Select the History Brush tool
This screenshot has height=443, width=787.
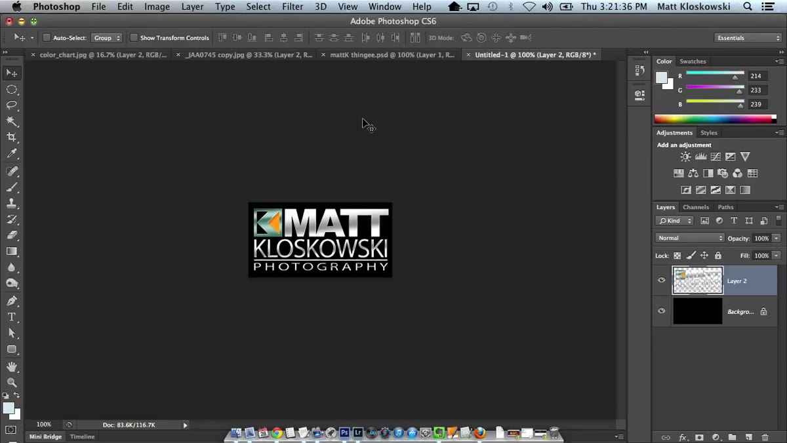click(12, 220)
